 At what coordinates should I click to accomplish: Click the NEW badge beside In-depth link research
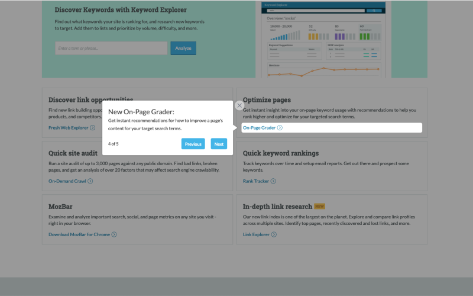[x=319, y=206]
